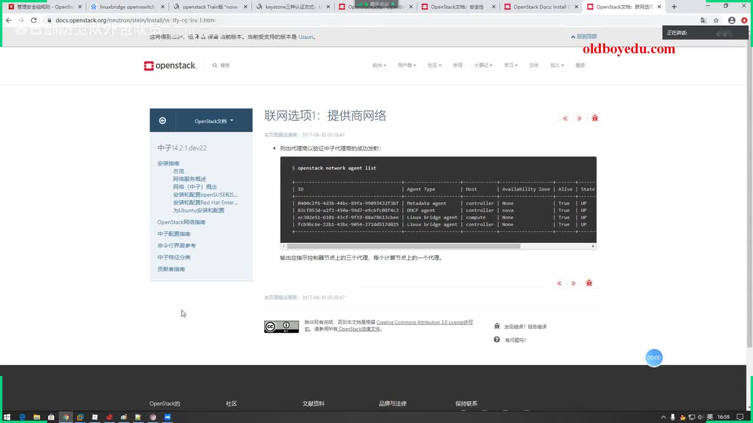Viewport: 753px width, 423px height.
Task: Open the 大事记 dropdown menu
Action: [483, 65]
